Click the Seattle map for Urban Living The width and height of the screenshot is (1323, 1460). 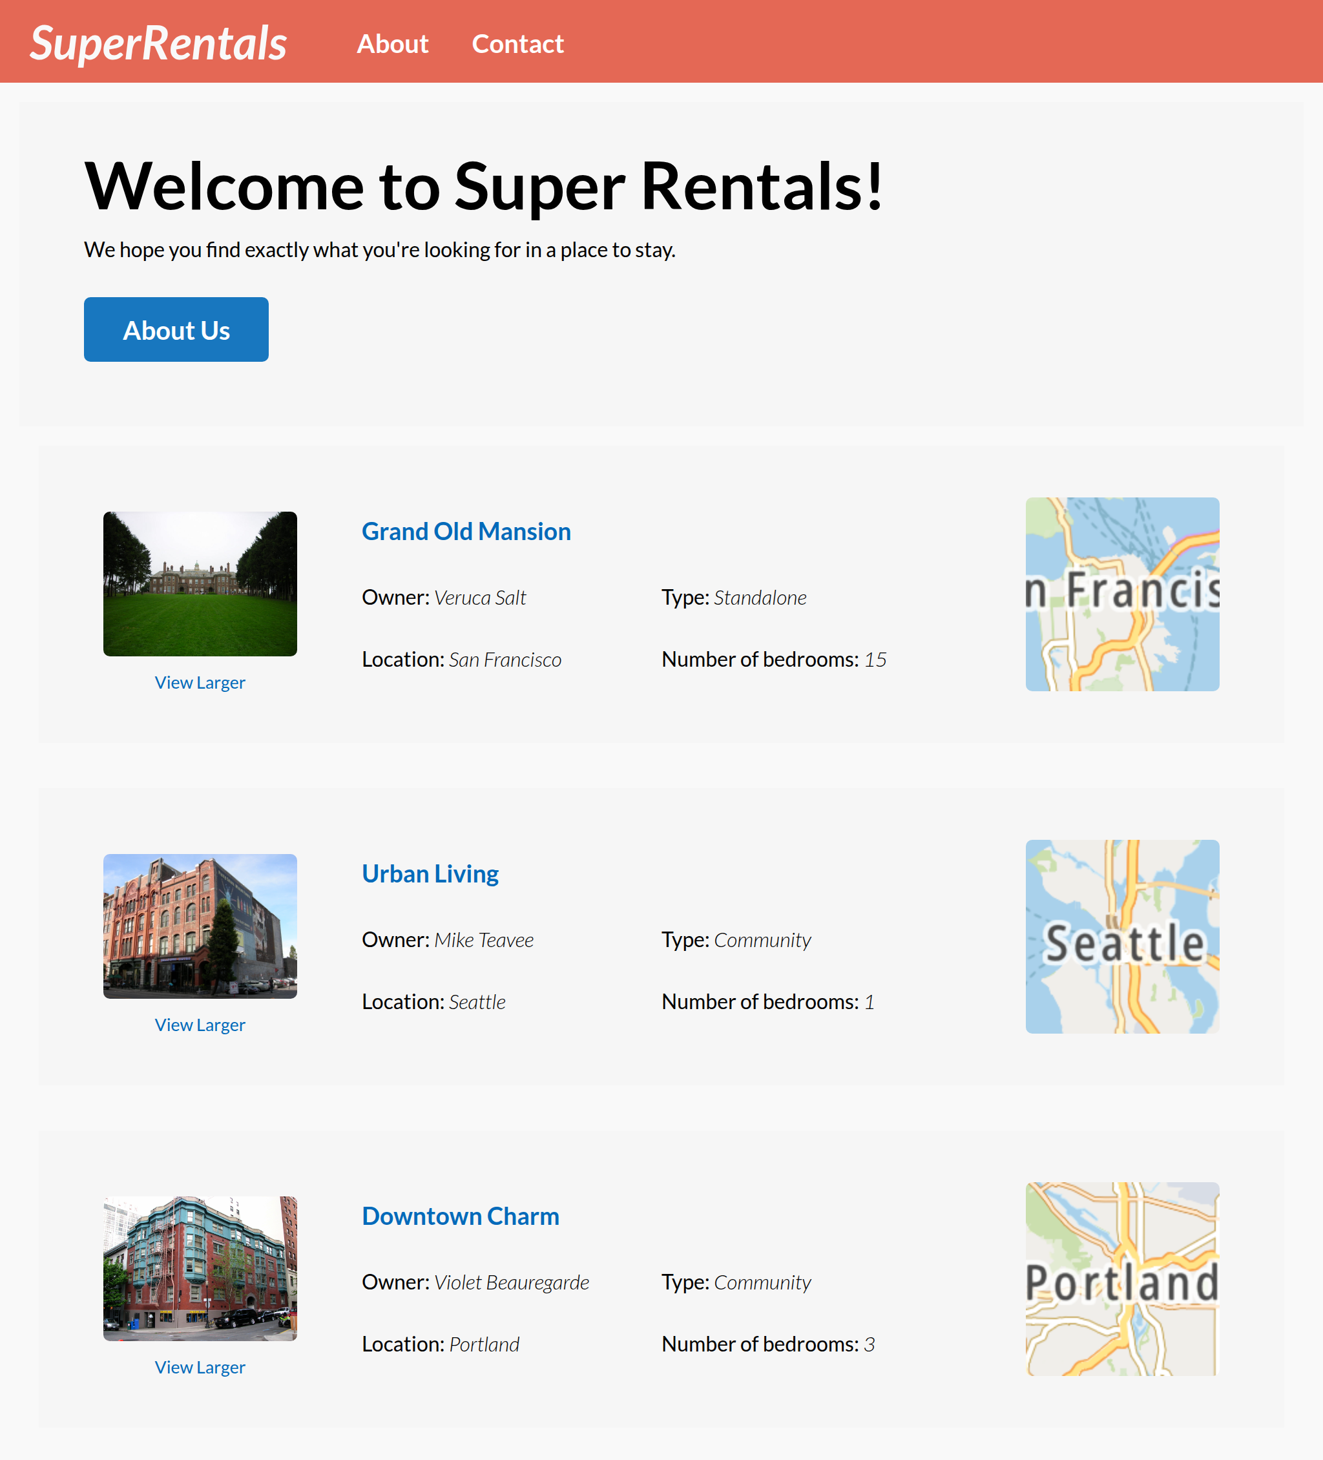click(1121, 935)
